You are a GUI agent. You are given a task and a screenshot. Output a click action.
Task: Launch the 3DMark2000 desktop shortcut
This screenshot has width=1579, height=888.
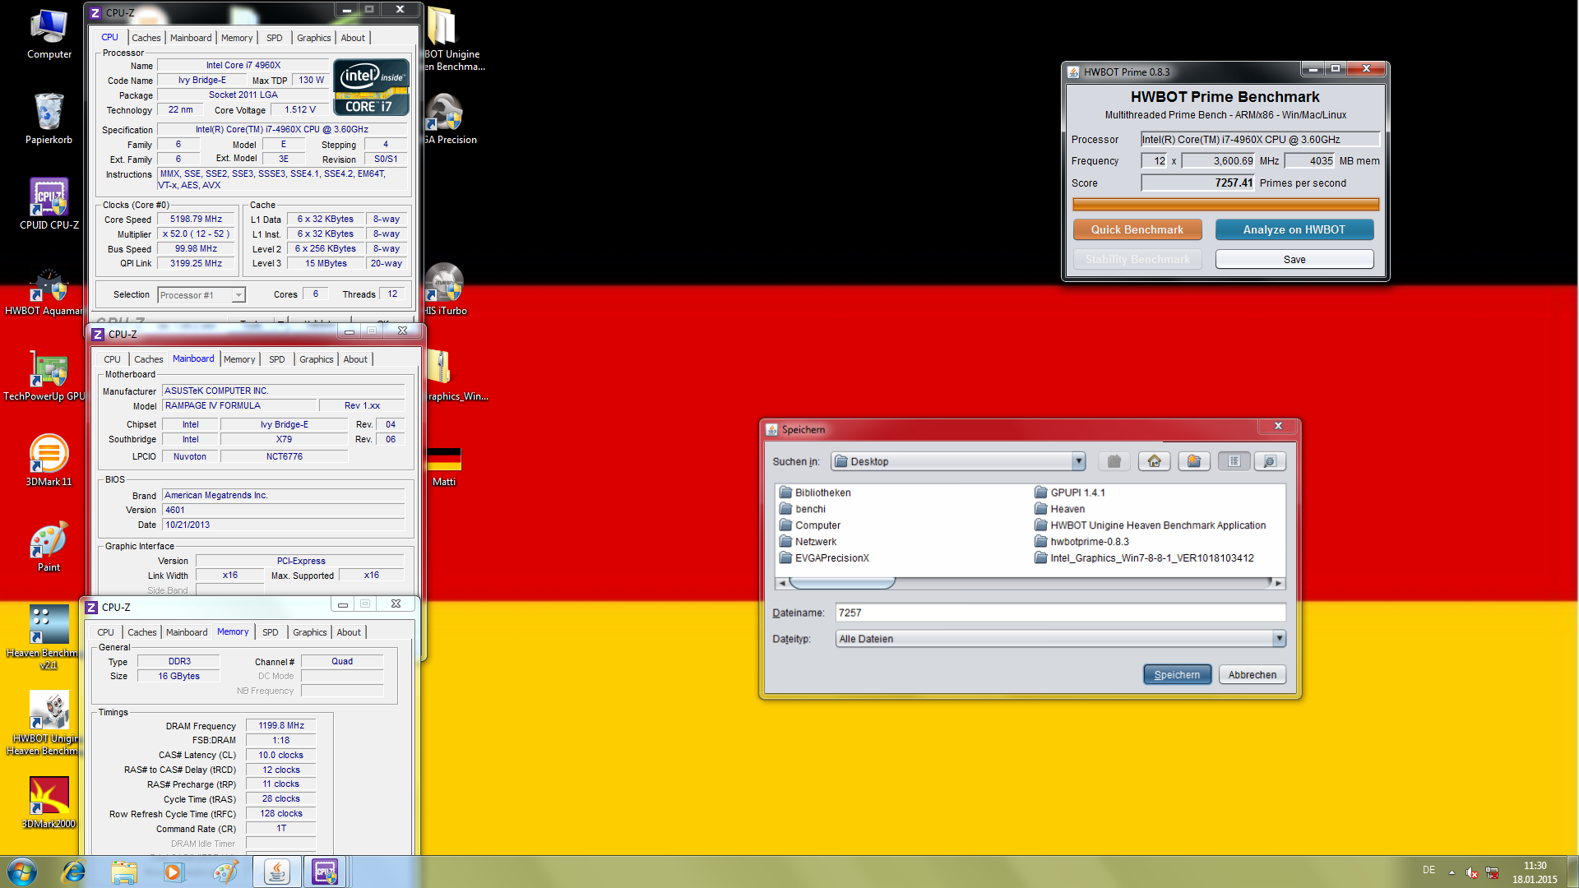coord(49,802)
